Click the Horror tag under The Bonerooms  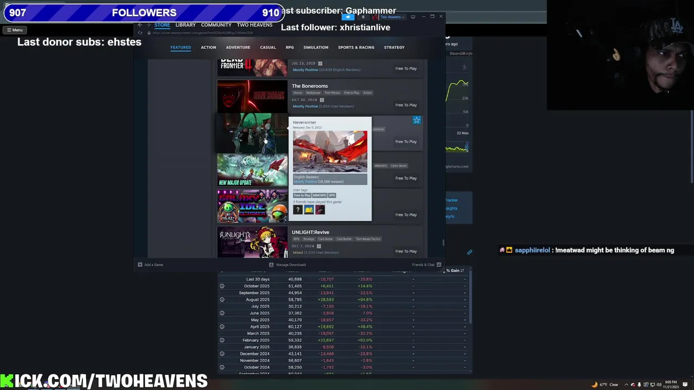[298, 93]
